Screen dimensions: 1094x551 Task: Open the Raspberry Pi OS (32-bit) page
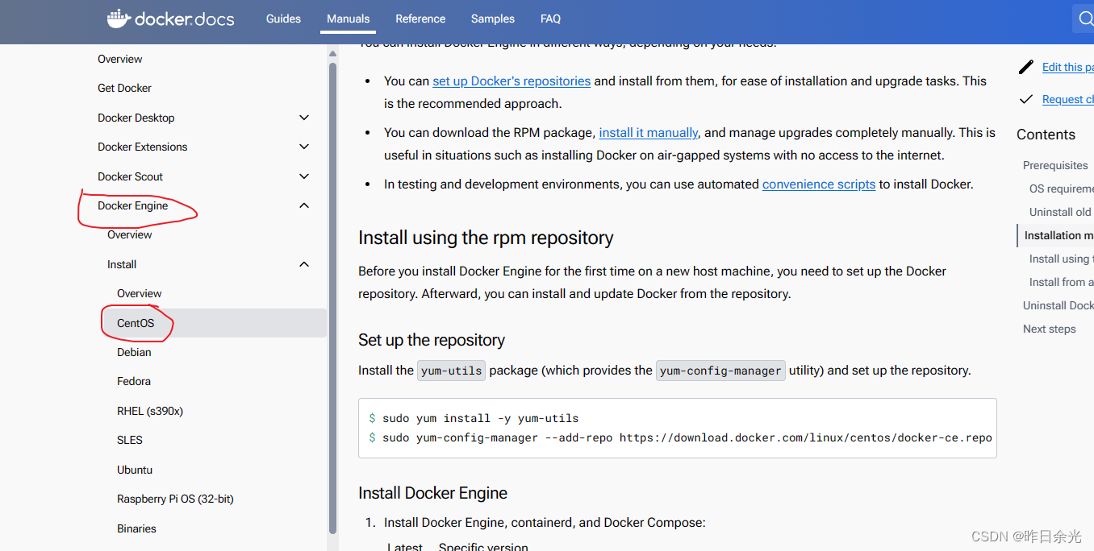click(175, 499)
